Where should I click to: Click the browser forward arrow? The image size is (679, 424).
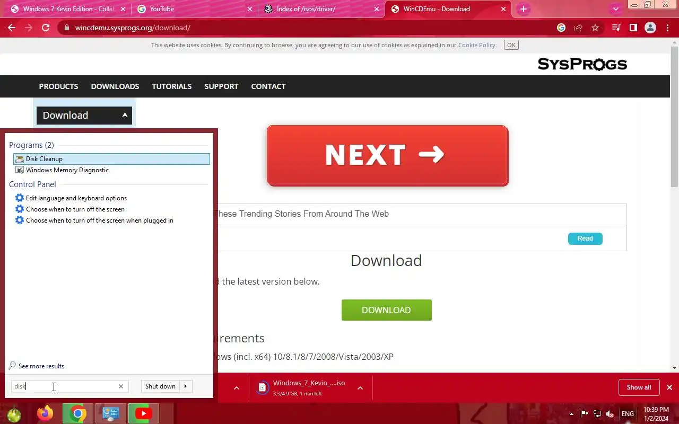(29, 28)
